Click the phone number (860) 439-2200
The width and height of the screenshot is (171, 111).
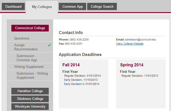79,39
